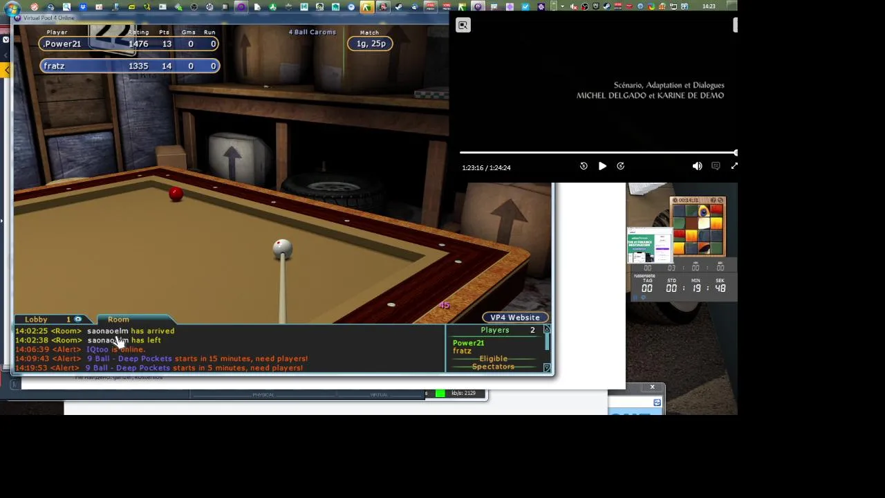This screenshot has width=885, height=498.
Task: Click the IQtoo is online alert
Action: point(80,350)
